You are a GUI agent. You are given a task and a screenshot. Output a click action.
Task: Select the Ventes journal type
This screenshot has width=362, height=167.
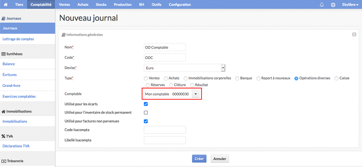pos(146,79)
